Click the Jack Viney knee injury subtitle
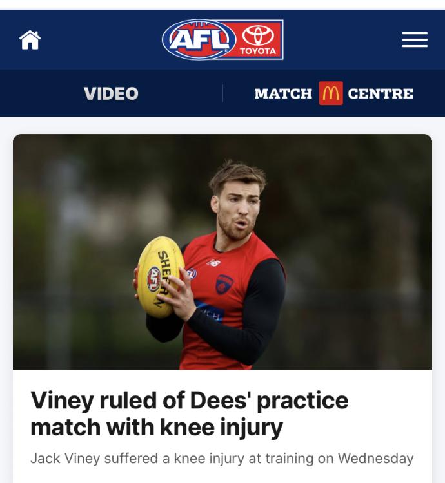445x483 pixels. (x=222, y=459)
